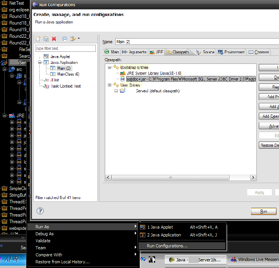Switch to the Source tab
The image size is (279, 268).
(205, 52)
